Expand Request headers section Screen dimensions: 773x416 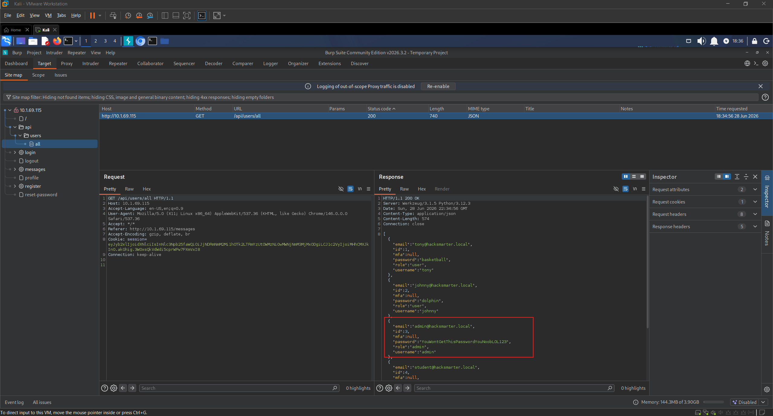click(705, 214)
